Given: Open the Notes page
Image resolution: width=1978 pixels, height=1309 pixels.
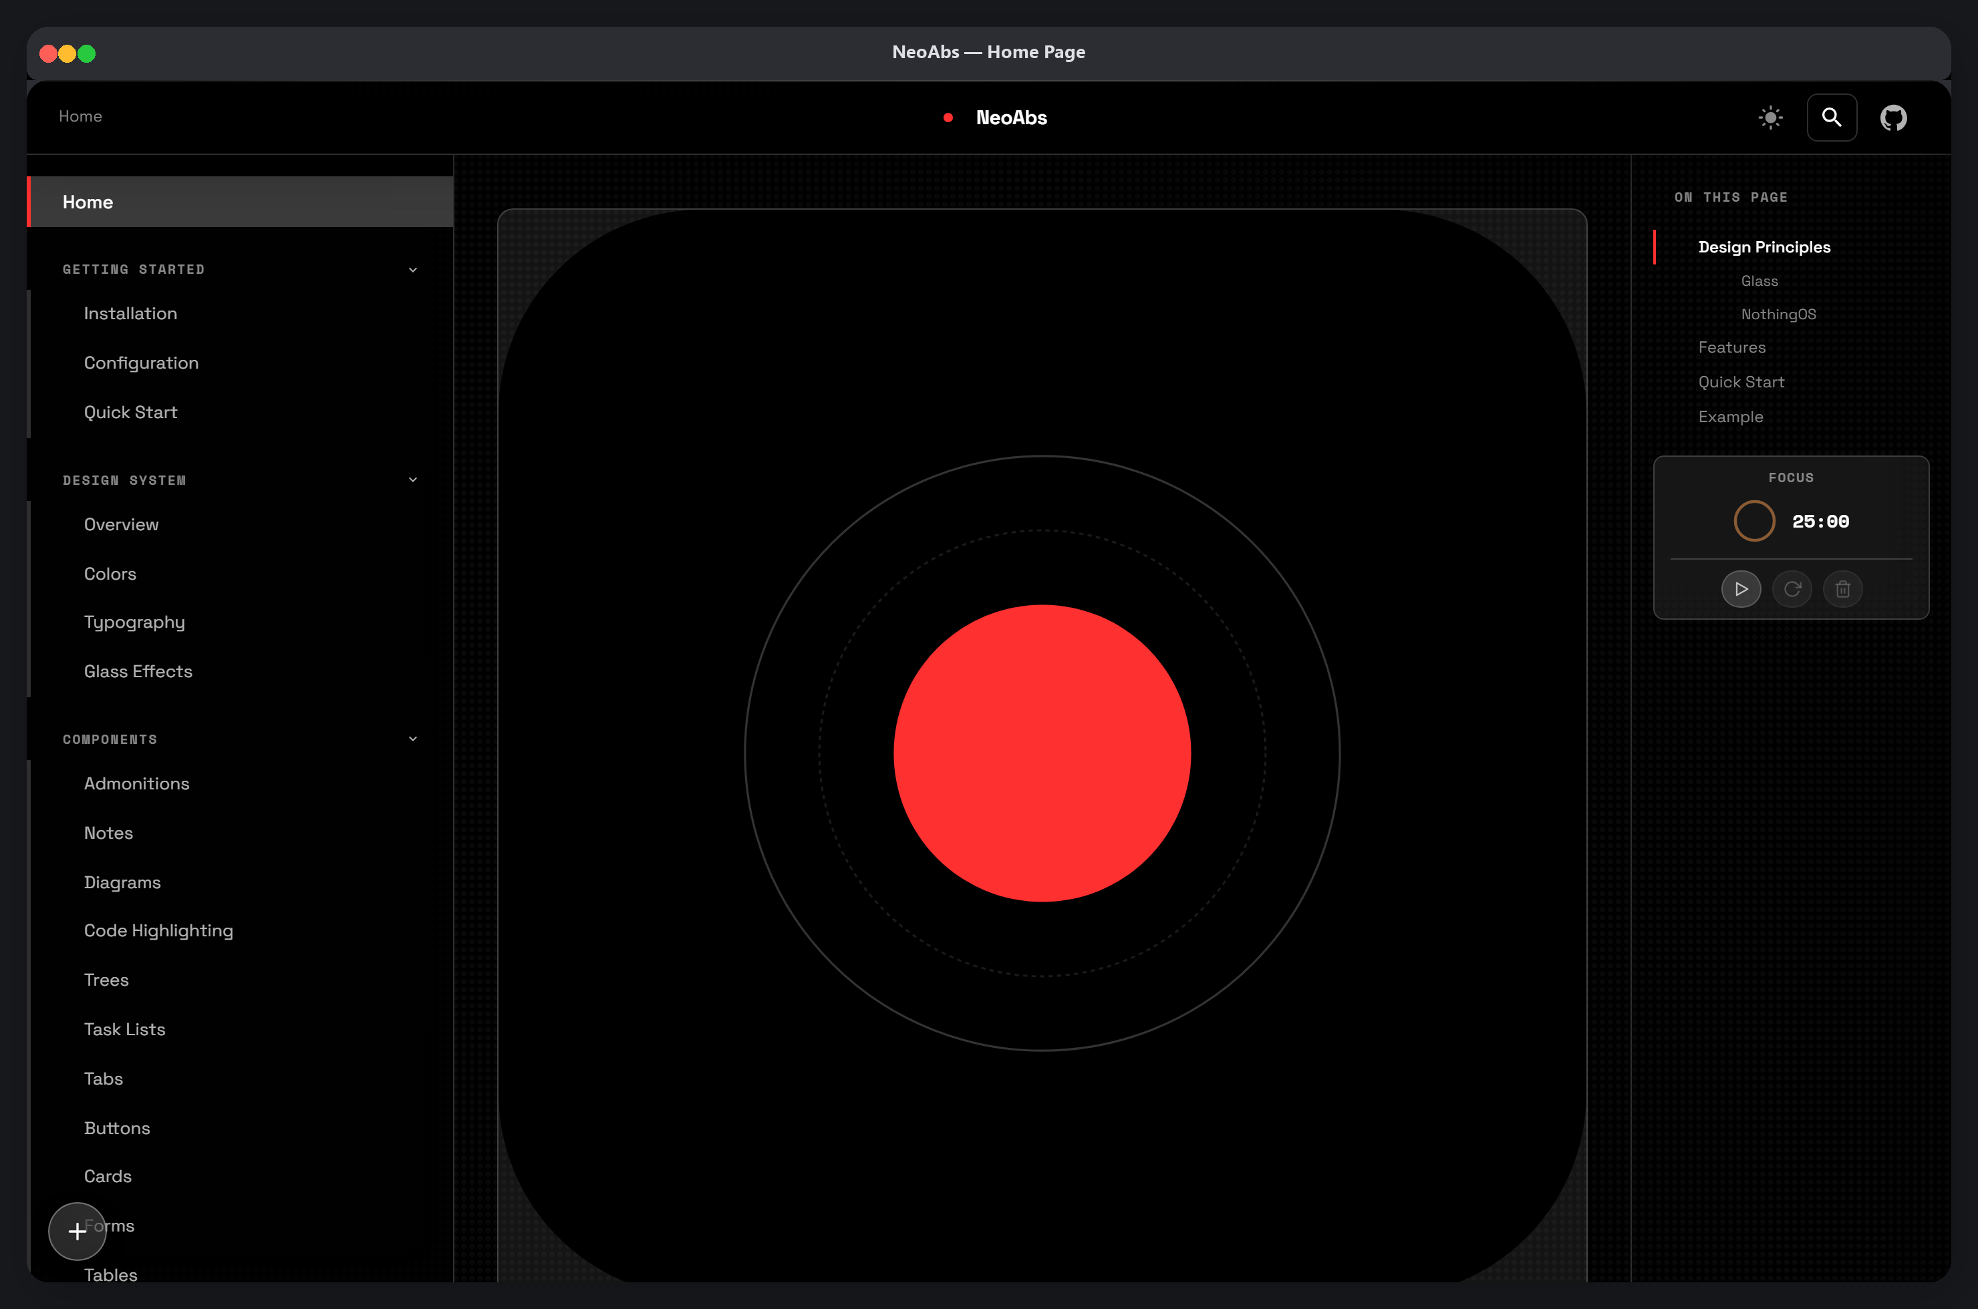Looking at the screenshot, I should [108, 833].
